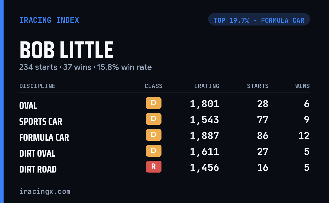The image size is (329, 203).
Task: Select the DIRT OVAL discipline name
Action: tap(37, 153)
